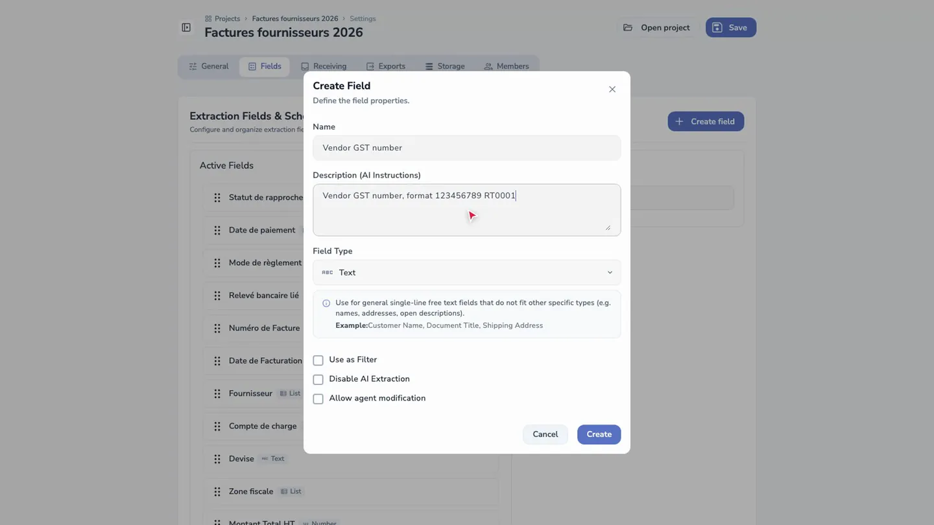This screenshot has width=934, height=525.
Task: Switch to the General tab
Action: tap(209, 67)
